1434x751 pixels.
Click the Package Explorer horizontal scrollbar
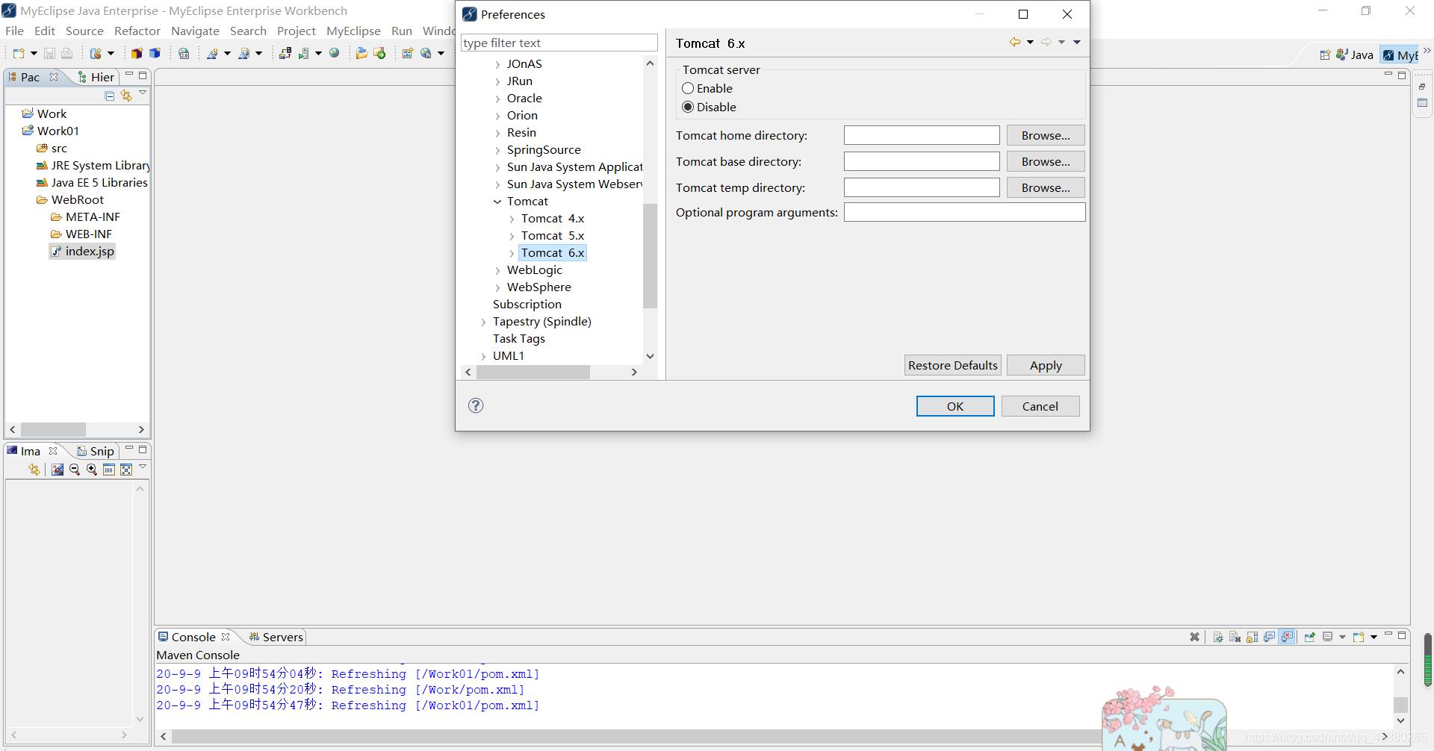[53, 429]
